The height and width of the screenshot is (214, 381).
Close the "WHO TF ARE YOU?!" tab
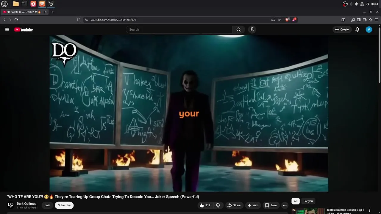click(x=46, y=12)
